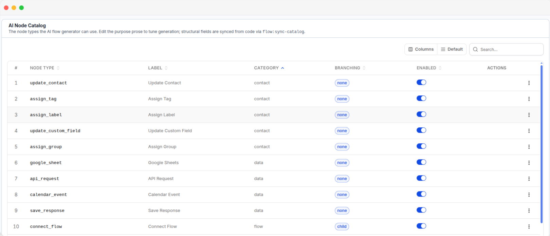Select 'save_response' node type cell

point(47,211)
